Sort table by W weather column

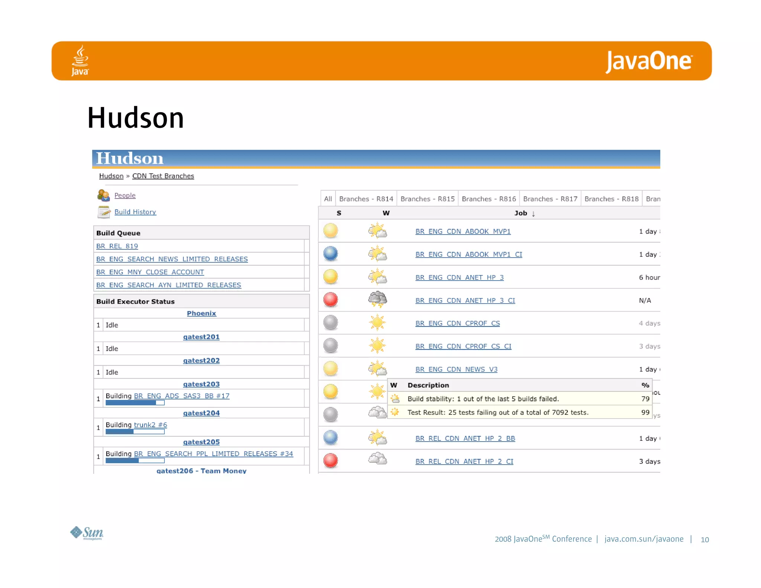(386, 213)
